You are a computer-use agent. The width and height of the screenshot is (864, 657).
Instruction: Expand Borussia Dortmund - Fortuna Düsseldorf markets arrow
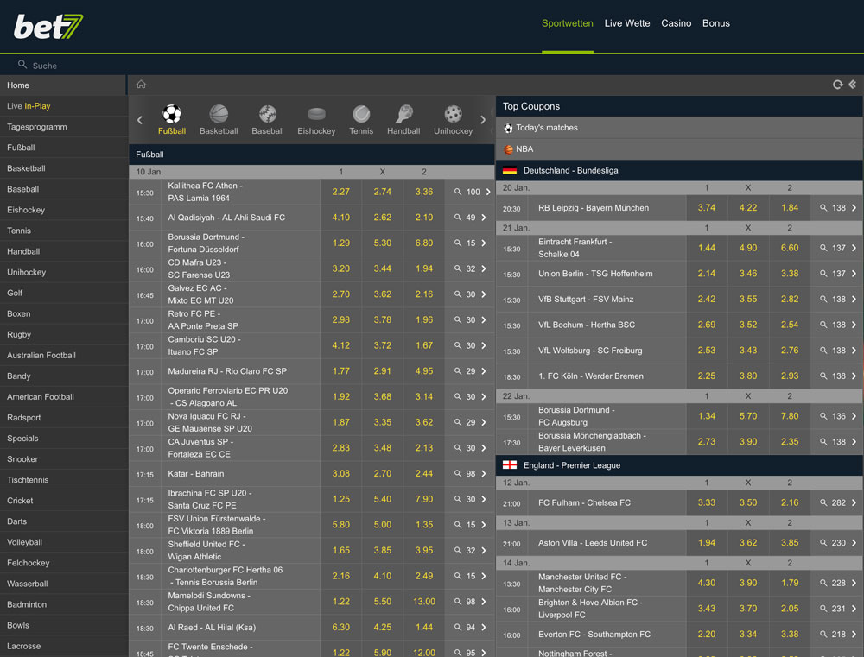(x=484, y=243)
